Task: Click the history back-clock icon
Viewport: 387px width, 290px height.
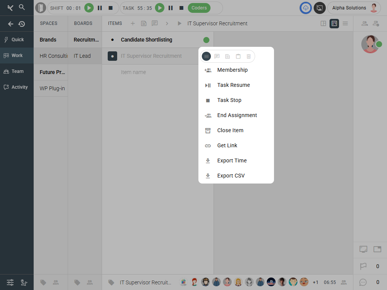Action: click(x=22, y=24)
